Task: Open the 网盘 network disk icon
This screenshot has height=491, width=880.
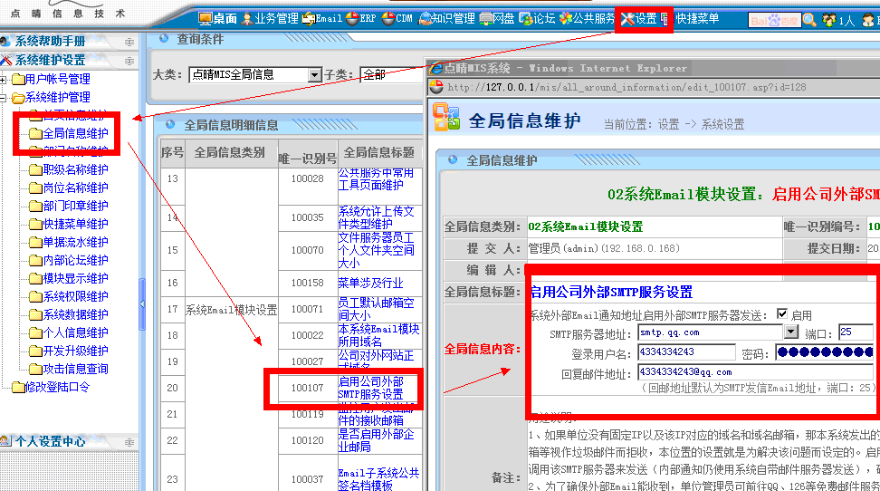Action: [x=498, y=19]
